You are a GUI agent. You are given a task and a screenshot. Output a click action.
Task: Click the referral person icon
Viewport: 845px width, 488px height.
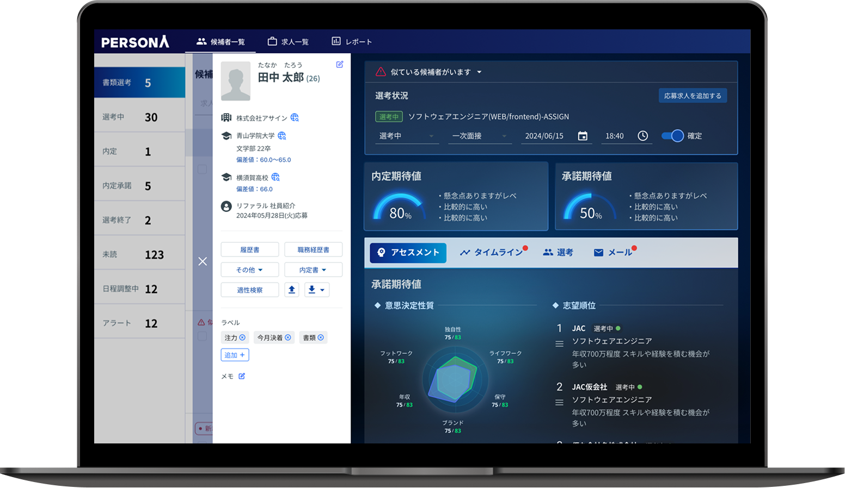(226, 207)
